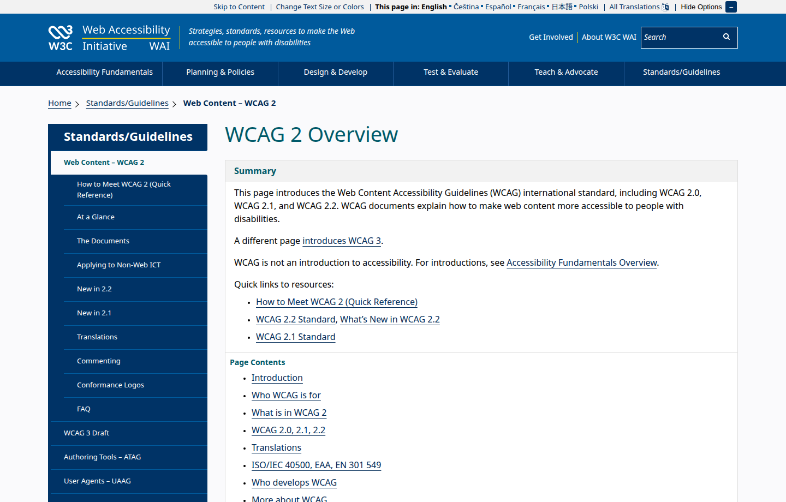Go to Standards/Guidelines breadcrumb
Screen dimensions: 786x502
click(x=127, y=103)
